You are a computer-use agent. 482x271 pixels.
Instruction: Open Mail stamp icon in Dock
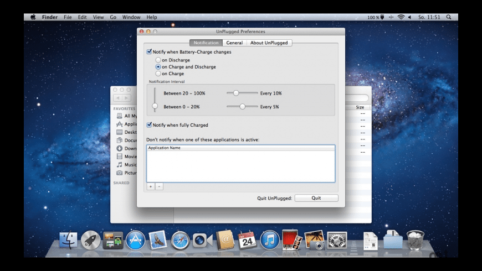pos(158,239)
